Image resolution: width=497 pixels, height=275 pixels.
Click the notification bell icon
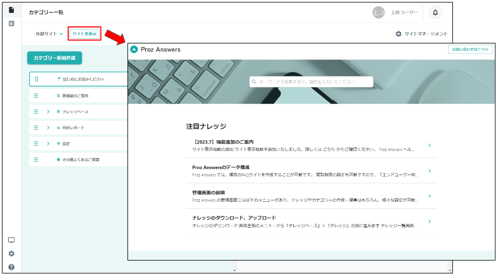point(435,12)
